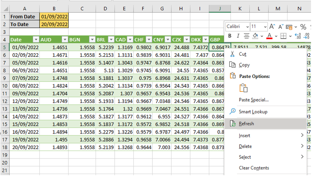Select date cell 20/09/2022 in row 18

pos(25,147)
